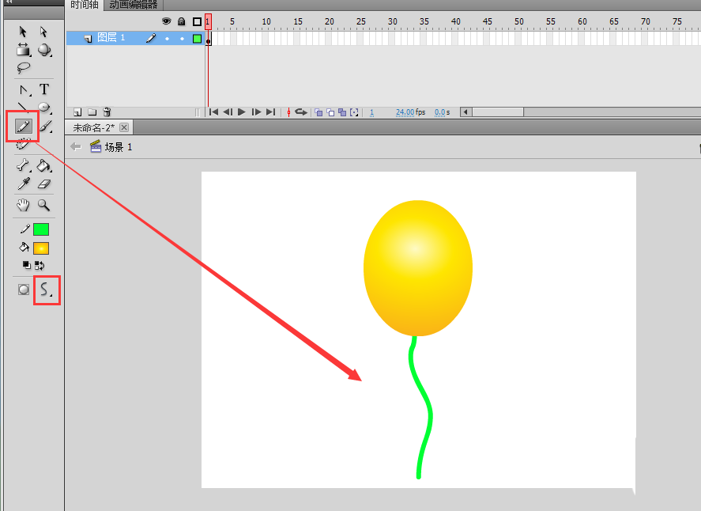The height and width of the screenshot is (511, 701).
Task: Toggle lock dot for 图层 1
Action: coord(182,39)
